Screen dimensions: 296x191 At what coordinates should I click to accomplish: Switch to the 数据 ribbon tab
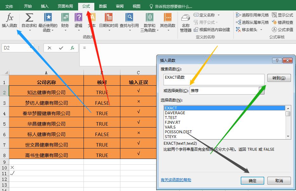click(103, 6)
